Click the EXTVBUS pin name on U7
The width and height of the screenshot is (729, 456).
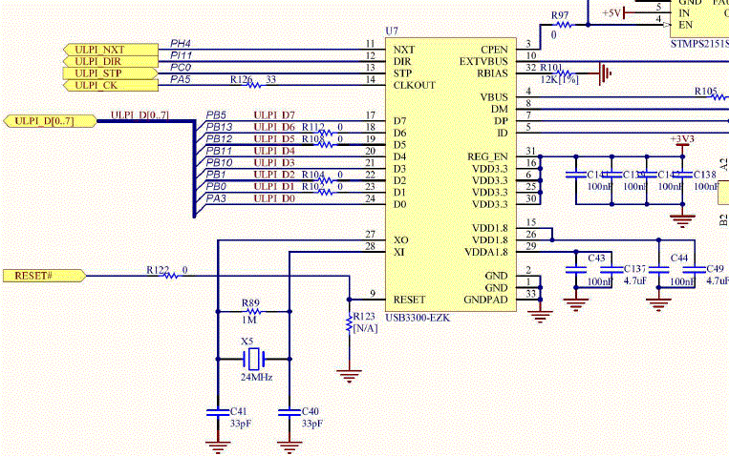coord(483,61)
